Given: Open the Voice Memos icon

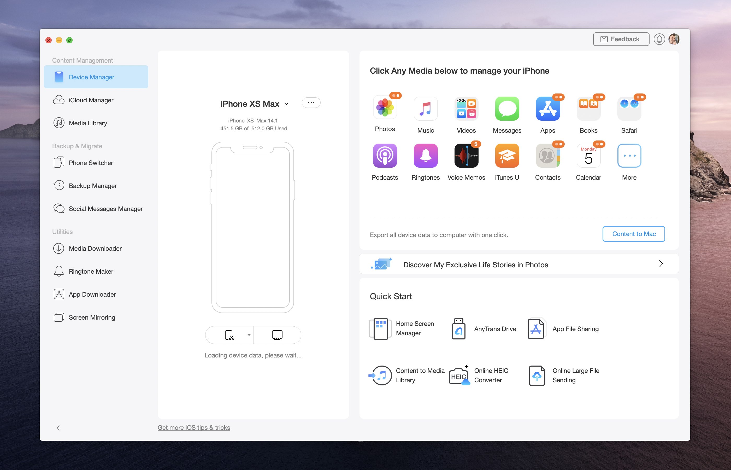Looking at the screenshot, I should [466, 155].
